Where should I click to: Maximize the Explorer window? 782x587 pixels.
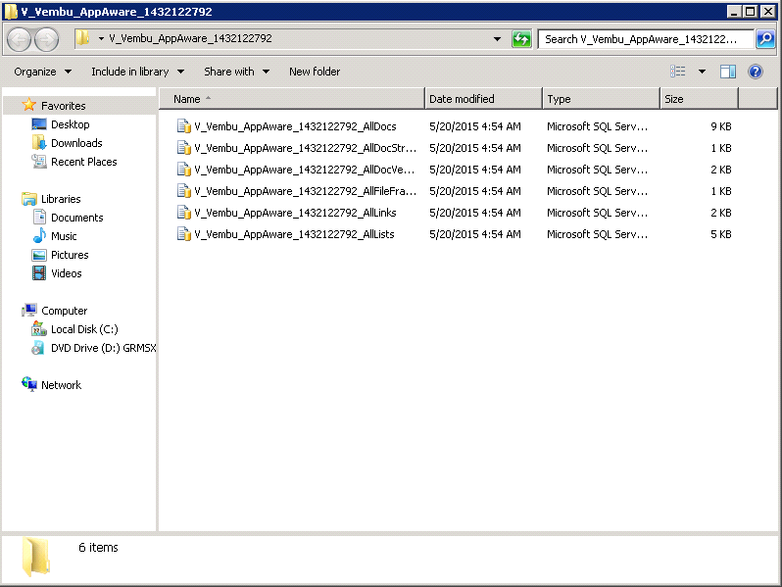(x=750, y=12)
